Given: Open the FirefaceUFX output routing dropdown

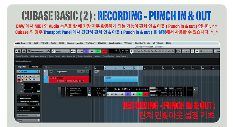Looking at the screenshot, I should [28, 101].
